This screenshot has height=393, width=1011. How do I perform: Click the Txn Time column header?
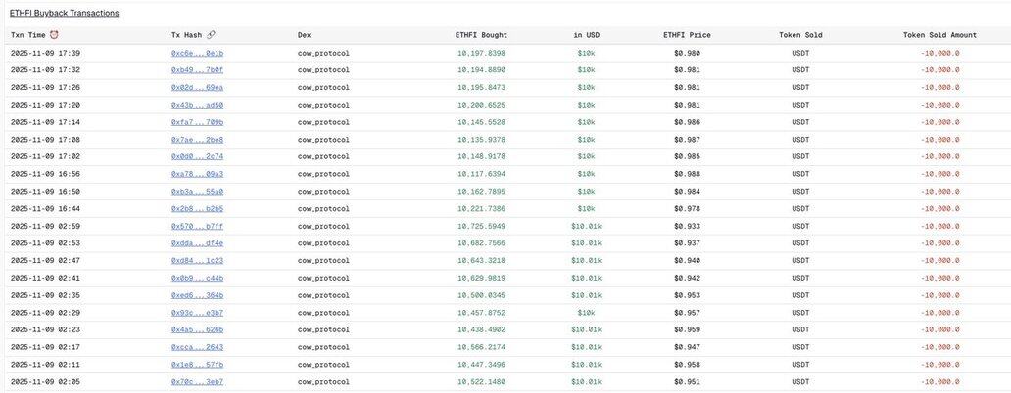[27, 35]
